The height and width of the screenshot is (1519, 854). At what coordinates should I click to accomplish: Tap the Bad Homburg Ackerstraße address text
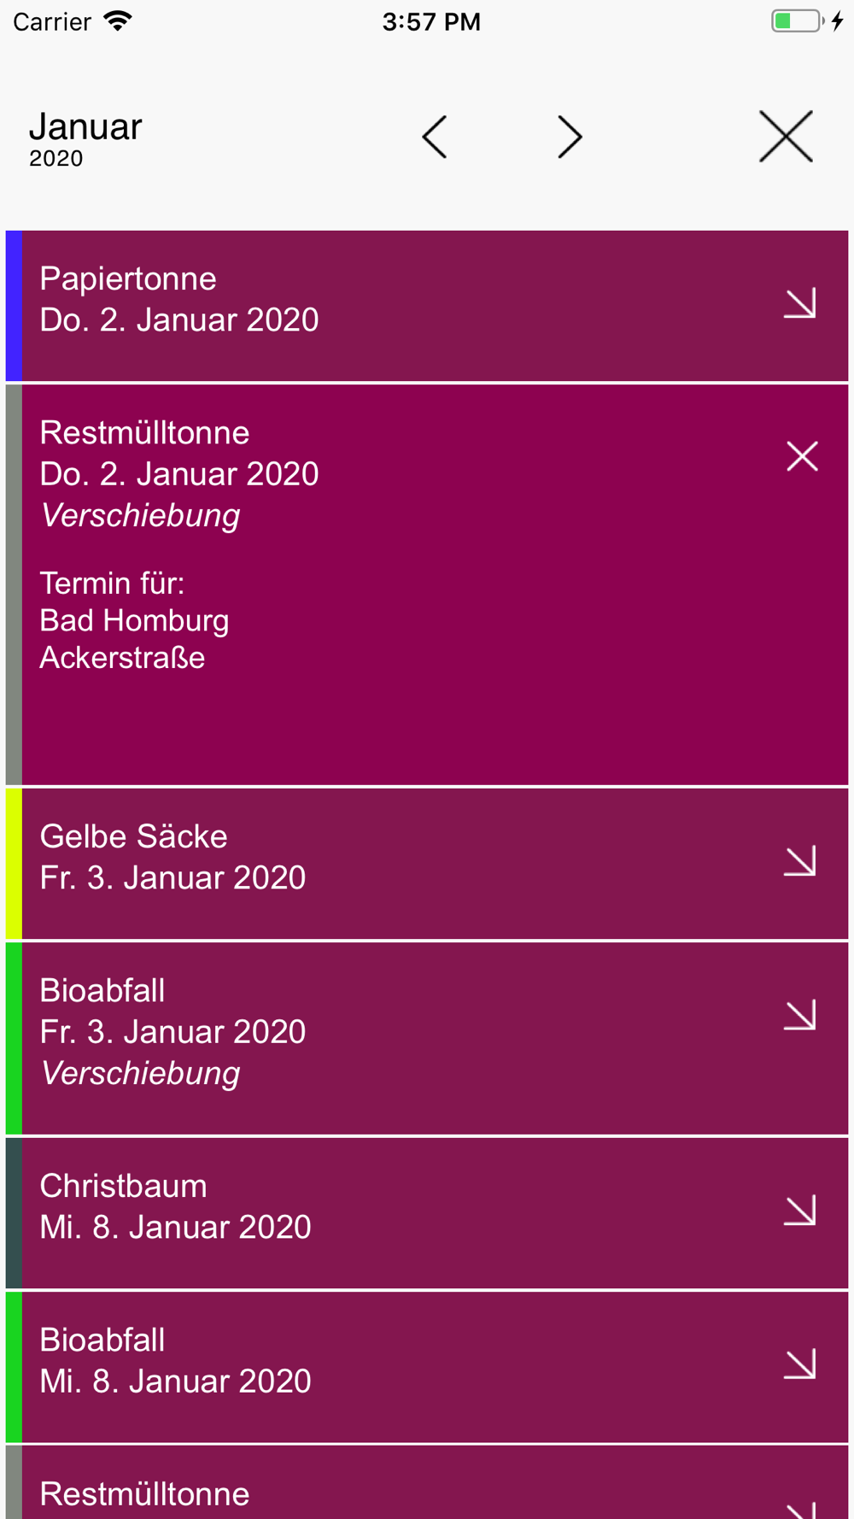click(x=134, y=639)
